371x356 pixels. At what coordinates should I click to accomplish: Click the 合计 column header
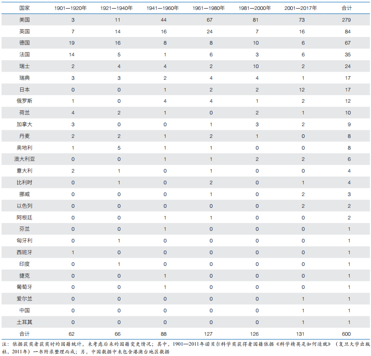click(347, 8)
